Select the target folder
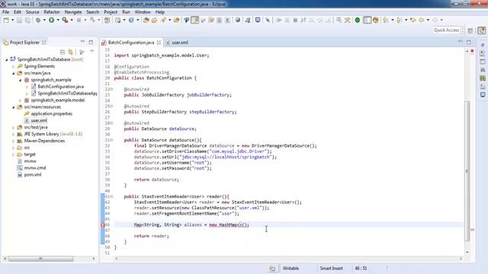Image resolution: width=488 pixels, height=274 pixels. [30, 155]
